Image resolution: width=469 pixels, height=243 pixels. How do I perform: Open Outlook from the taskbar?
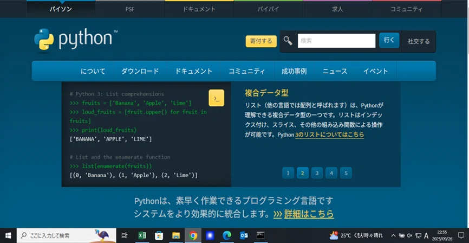click(x=244, y=236)
